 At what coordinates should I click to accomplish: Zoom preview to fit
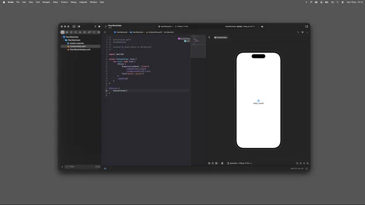304,163
